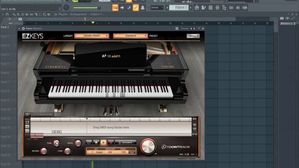Viewport: 299px width, 168px height.
Task: Select the playlist Slice tool
Action: point(36,14)
